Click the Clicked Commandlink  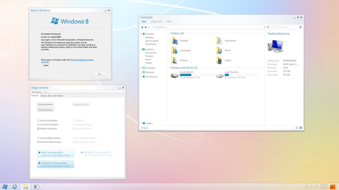[56, 164]
